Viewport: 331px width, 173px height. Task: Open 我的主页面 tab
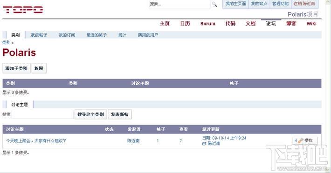[236, 4]
